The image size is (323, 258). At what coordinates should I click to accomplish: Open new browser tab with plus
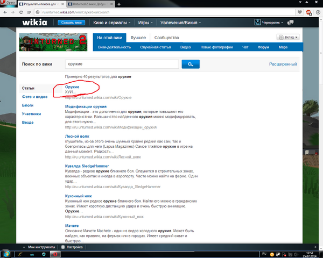(119, 4)
